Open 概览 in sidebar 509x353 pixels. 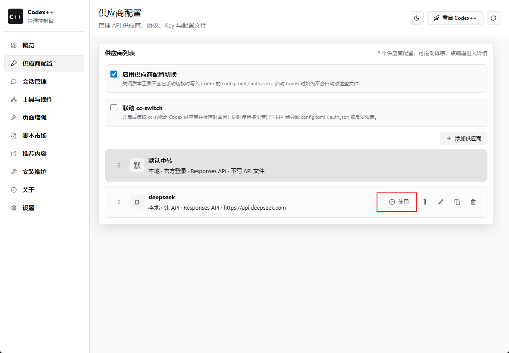(44, 45)
